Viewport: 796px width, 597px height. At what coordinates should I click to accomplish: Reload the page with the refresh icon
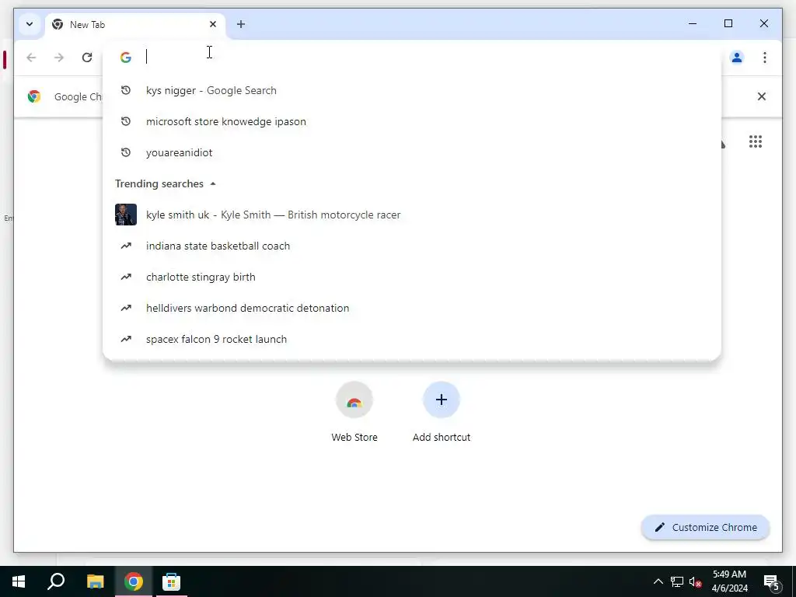[x=87, y=58]
